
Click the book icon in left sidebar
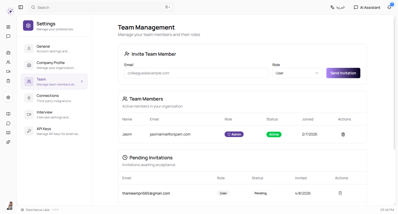tap(8, 114)
